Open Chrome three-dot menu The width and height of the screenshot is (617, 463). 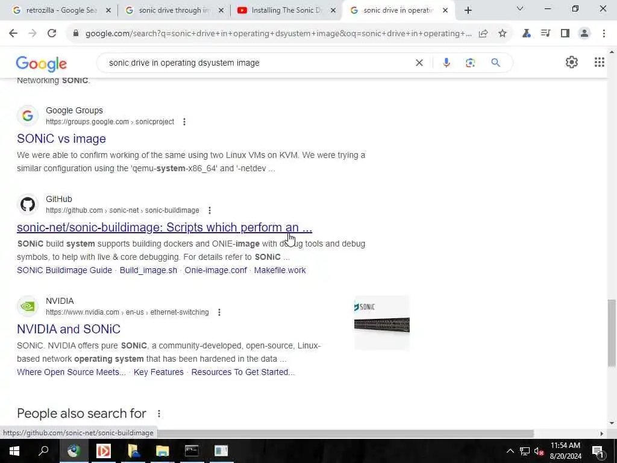coord(604,34)
